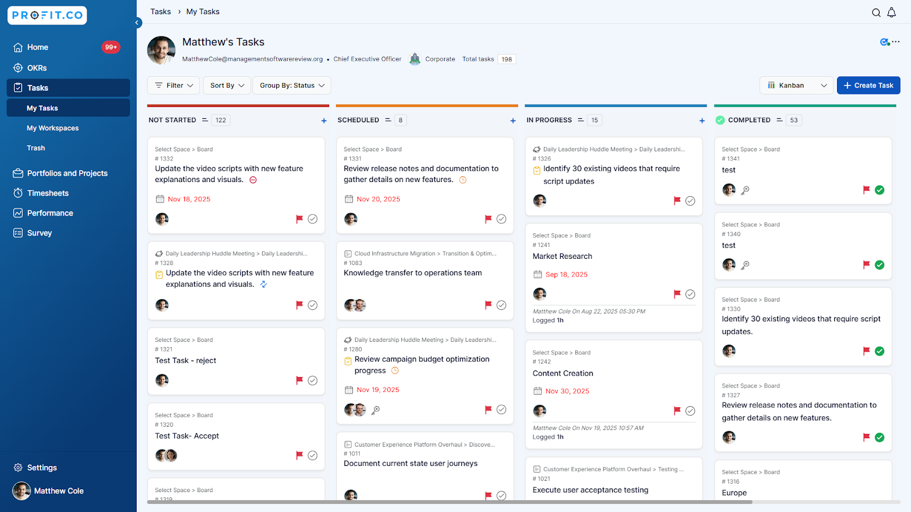Open the Filter dropdown

pyautogui.click(x=174, y=85)
